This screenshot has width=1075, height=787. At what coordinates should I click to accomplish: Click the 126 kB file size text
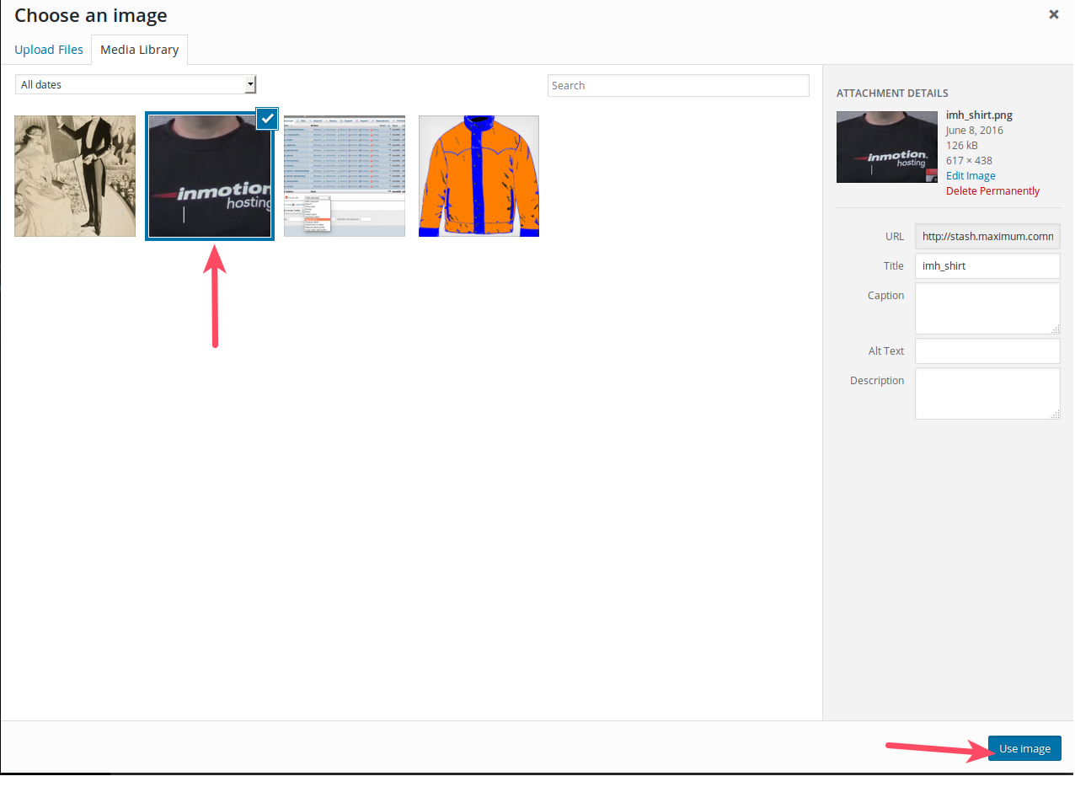tap(963, 146)
